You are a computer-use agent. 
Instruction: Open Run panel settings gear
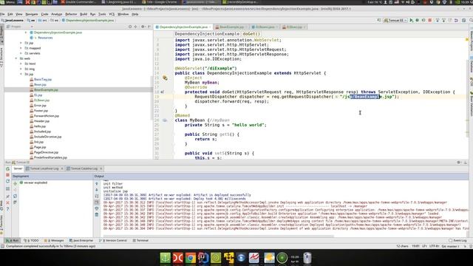[459, 163]
